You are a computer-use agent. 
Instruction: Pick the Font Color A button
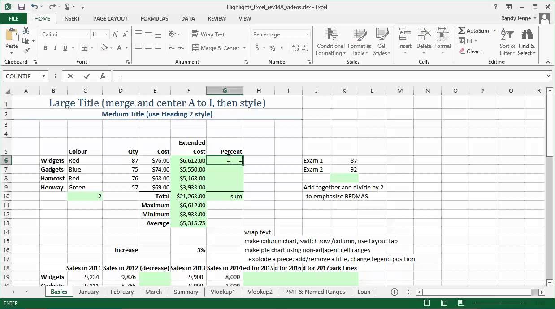pyautogui.click(x=120, y=48)
